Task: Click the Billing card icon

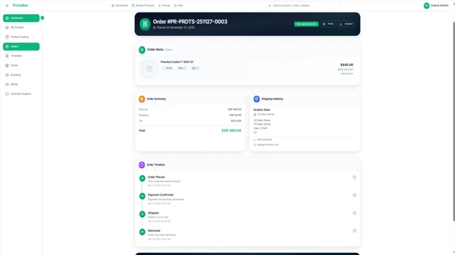Action: point(7,84)
